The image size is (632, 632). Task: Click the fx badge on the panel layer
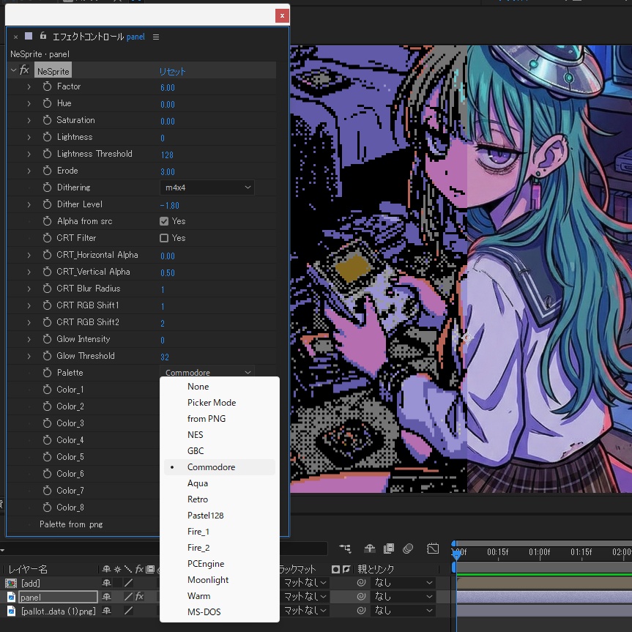click(139, 598)
